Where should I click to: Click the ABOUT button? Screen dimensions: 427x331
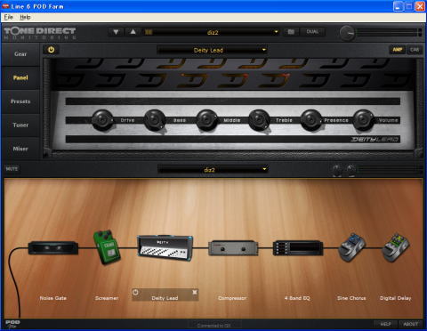click(411, 324)
